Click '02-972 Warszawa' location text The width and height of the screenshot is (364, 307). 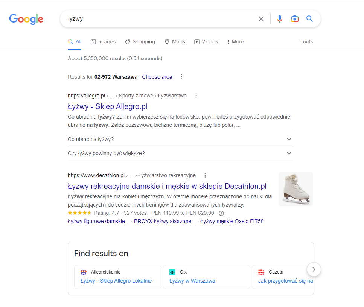click(x=116, y=77)
